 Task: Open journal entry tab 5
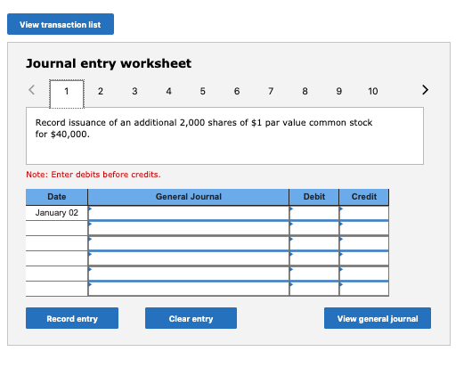tap(202, 91)
